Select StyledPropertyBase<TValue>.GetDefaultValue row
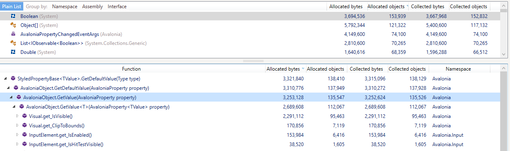The image size is (510, 151). pyautogui.click(x=250, y=79)
